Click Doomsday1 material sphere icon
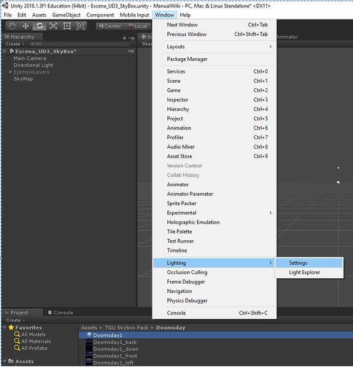This screenshot has width=353, height=367. [89, 335]
